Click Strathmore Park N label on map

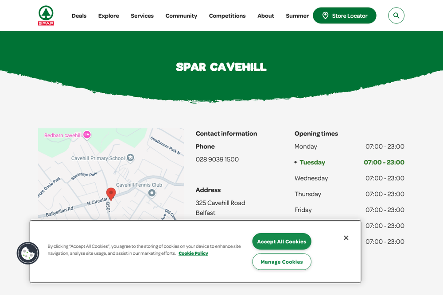coord(165,145)
